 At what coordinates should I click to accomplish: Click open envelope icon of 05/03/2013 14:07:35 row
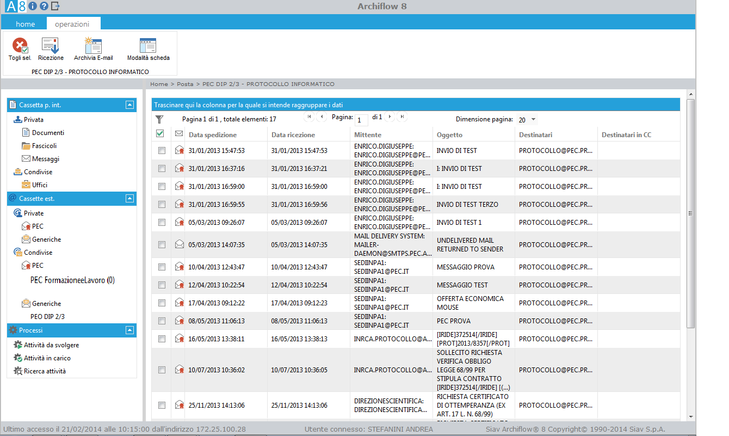point(178,244)
